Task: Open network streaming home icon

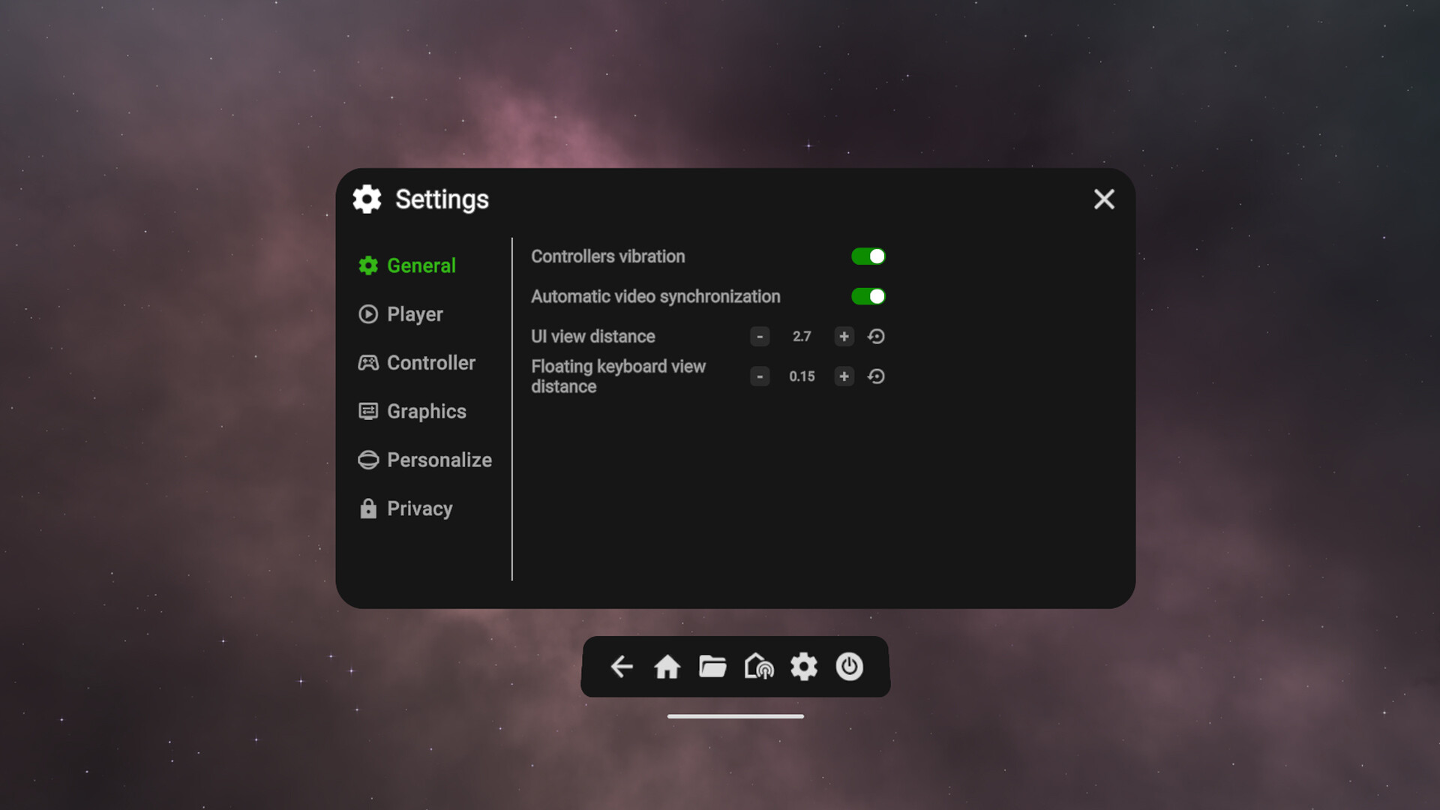Action: (x=758, y=666)
